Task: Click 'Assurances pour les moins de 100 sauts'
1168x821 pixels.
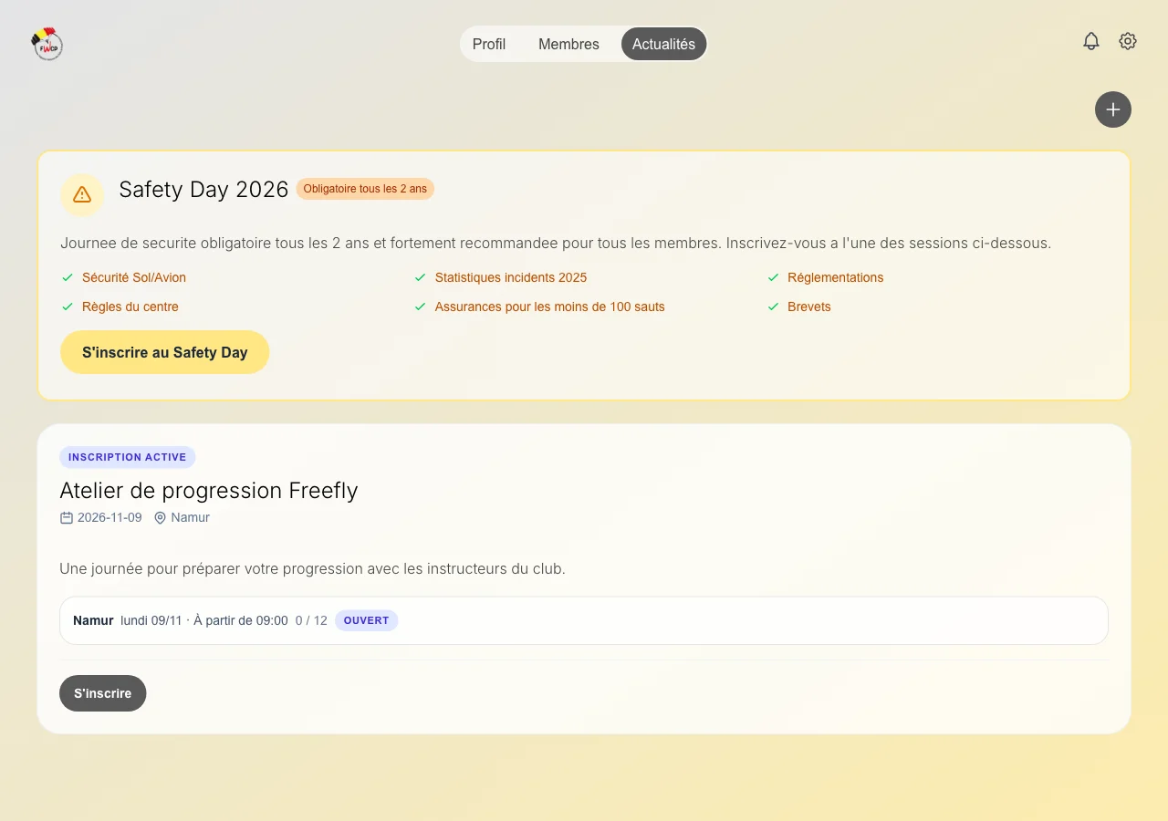Action: click(x=550, y=307)
